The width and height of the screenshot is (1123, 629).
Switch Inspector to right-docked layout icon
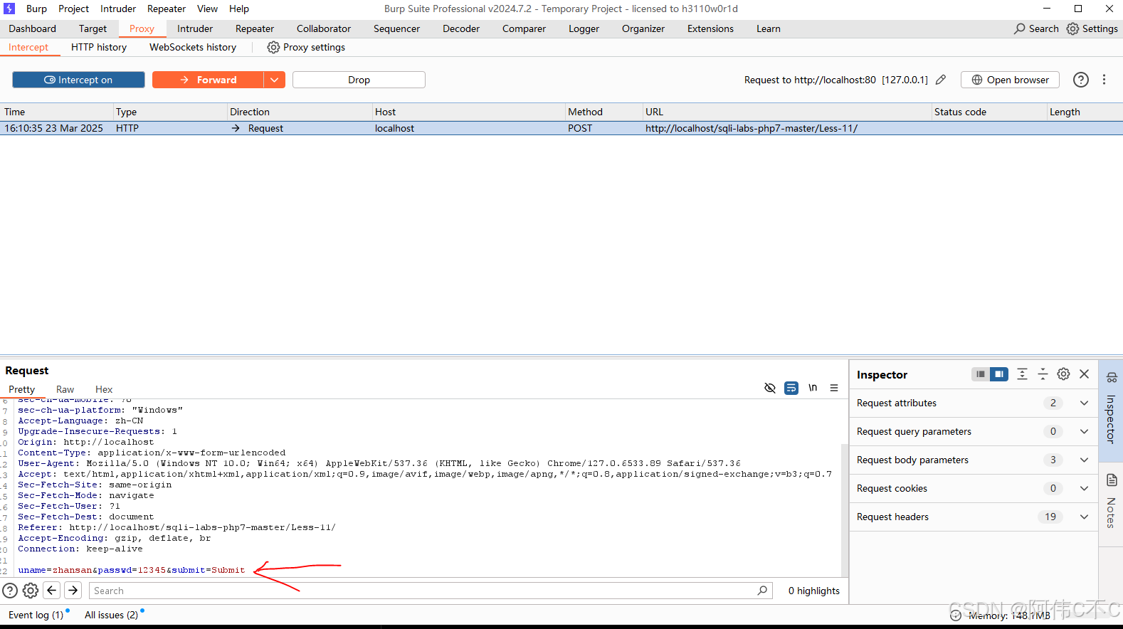999,374
